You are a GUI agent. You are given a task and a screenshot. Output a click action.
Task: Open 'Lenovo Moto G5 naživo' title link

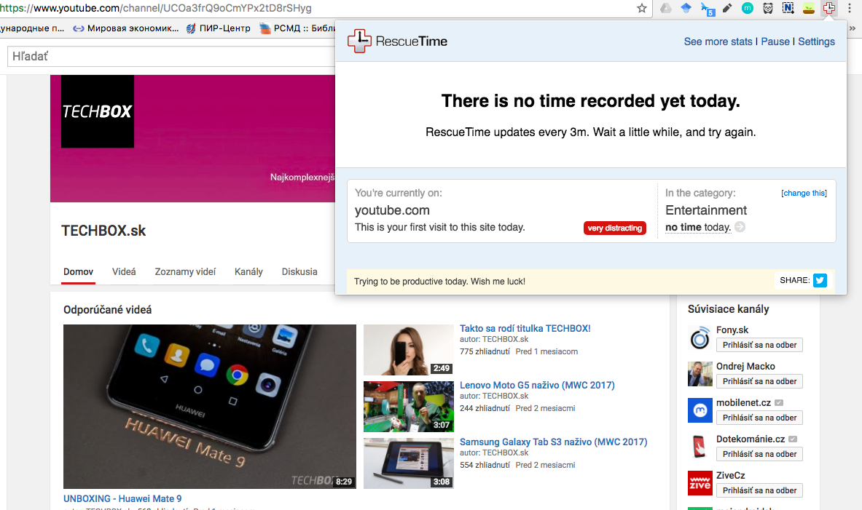(x=537, y=386)
